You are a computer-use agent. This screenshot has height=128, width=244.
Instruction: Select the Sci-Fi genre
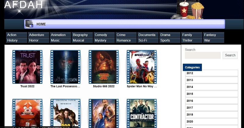click(x=148, y=40)
